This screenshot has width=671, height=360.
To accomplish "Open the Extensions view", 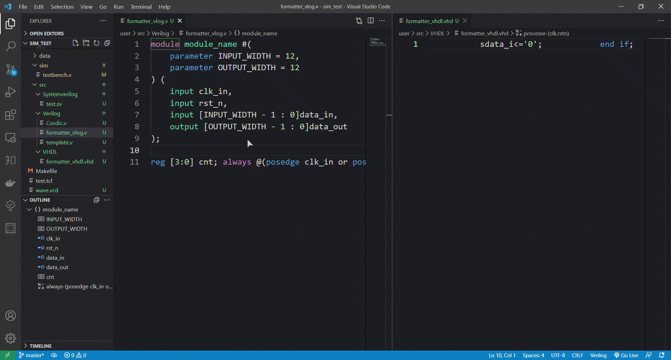I will click(x=10, y=115).
